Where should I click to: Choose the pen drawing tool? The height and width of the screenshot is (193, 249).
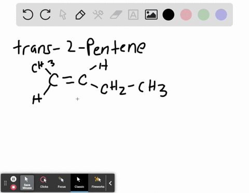coord(80,15)
